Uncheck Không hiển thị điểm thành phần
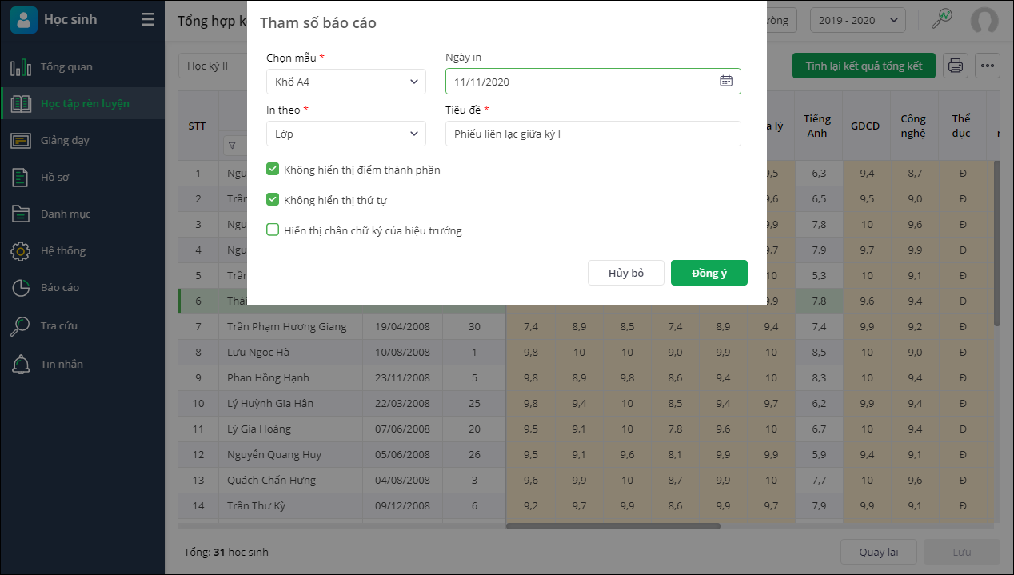The image size is (1014, 575). coord(273,170)
